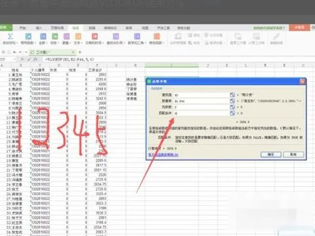This screenshot has height=236, width=315.
Task: Click the 确定 OK button in dialog
Action: pos(271,155)
